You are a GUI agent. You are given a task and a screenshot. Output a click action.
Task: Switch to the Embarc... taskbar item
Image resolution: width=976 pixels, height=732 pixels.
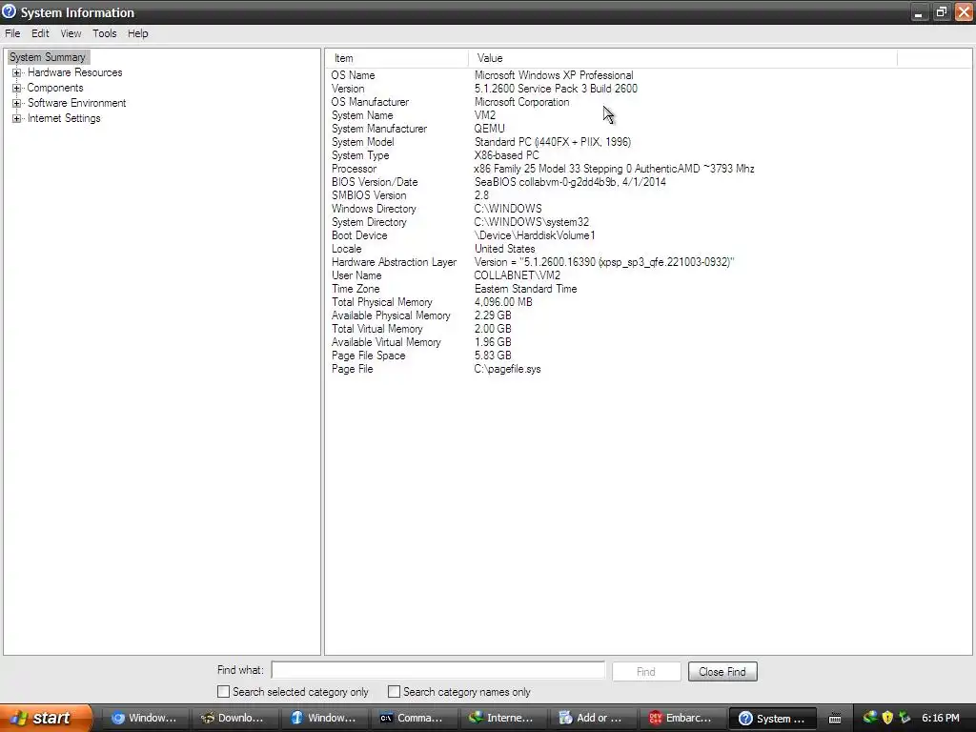point(682,719)
